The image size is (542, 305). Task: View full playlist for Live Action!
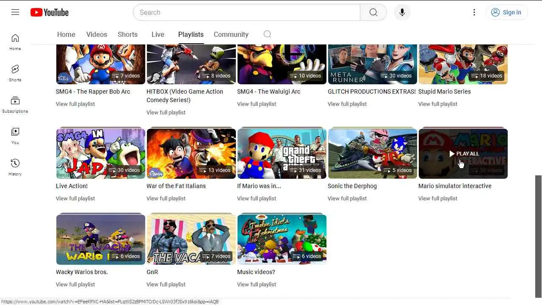75,198
